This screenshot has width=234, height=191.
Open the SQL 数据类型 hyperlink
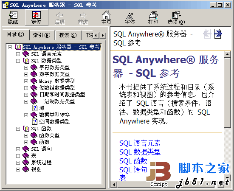140,152
